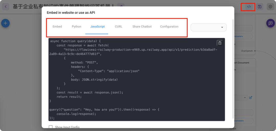
Task: Enable the Show Input Config checkbox
Action: 51,127
